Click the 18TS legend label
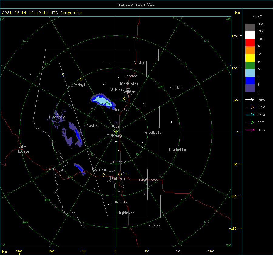The width and height of the screenshot is (273, 255). pyautogui.click(x=261, y=130)
